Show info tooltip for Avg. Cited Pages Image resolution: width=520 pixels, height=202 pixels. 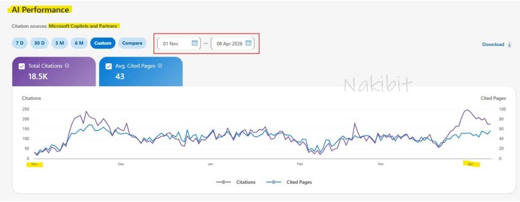tap(160, 66)
